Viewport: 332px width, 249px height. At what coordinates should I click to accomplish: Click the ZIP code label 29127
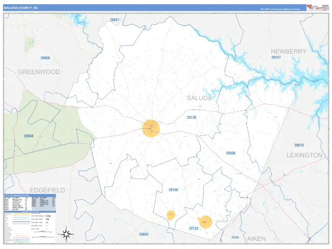pos(276,58)
